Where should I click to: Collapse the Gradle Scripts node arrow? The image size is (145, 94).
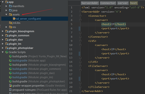pyautogui.click(x=3, y=52)
